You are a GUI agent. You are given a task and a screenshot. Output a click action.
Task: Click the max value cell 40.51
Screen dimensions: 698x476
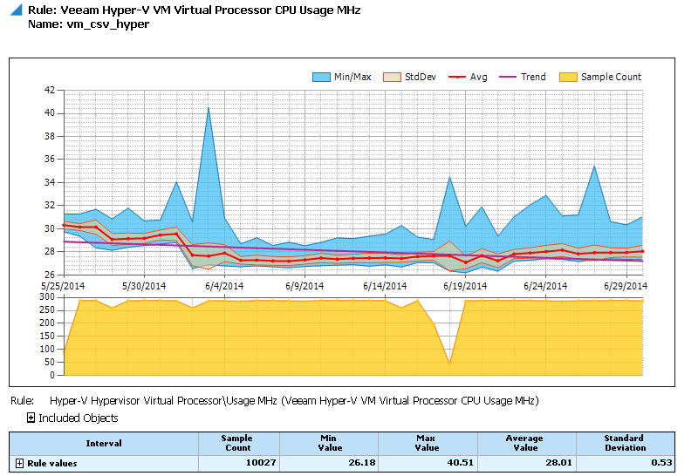[461, 463]
